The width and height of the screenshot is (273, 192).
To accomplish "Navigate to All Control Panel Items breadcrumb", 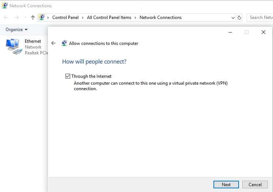I will (109, 18).
